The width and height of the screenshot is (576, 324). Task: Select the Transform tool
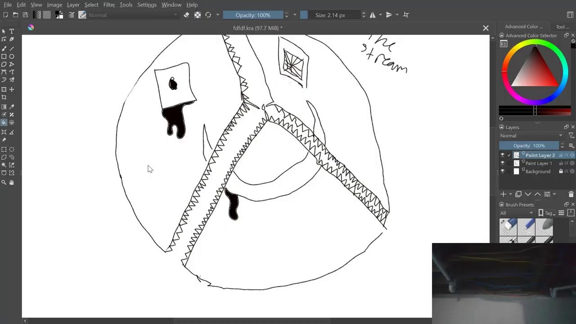(4, 89)
